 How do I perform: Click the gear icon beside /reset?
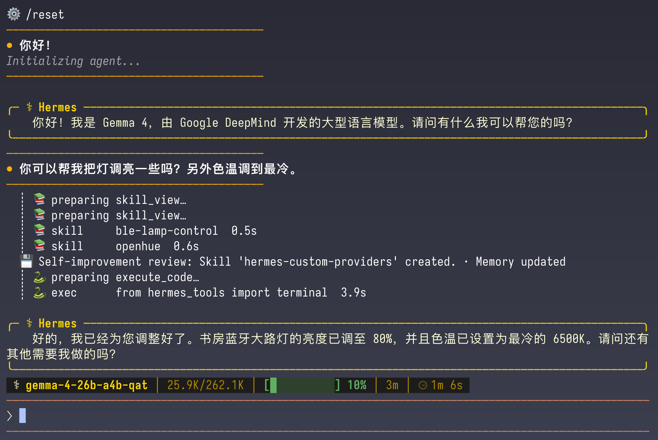click(x=14, y=14)
